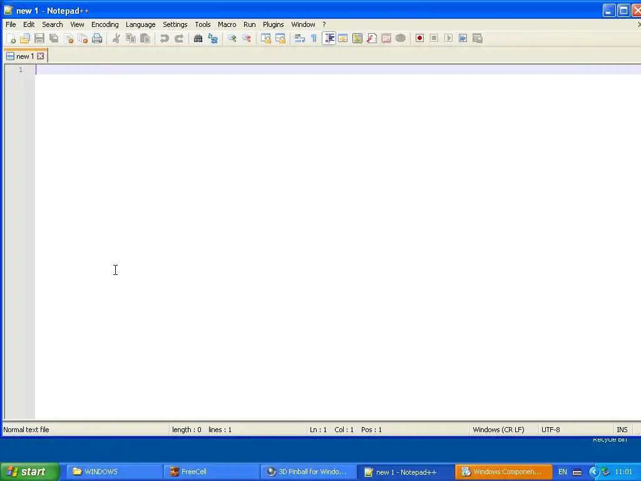The image size is (641, 481).
Task: Open the ? help menu
Action: [324, 24]
